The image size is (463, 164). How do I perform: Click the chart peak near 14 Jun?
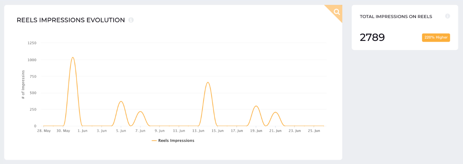[x=208, y=83]
